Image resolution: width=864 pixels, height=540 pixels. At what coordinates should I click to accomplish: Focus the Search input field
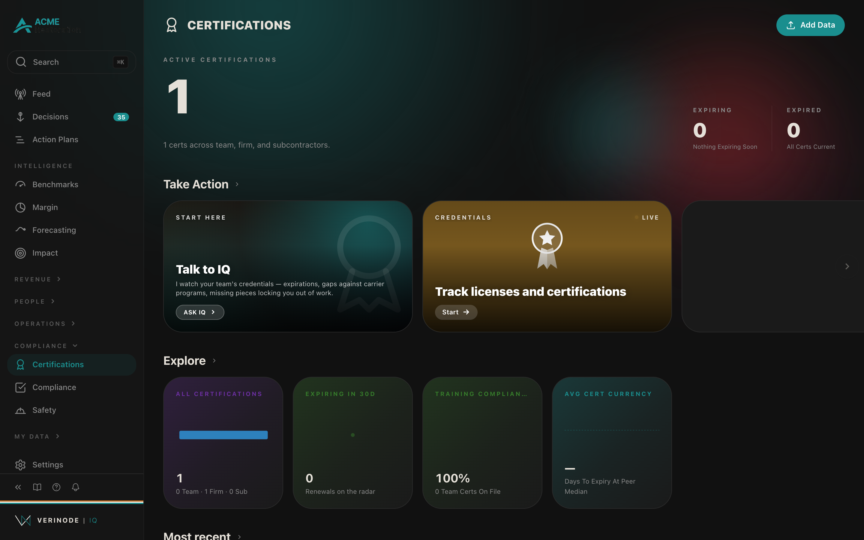click(71, 62)
